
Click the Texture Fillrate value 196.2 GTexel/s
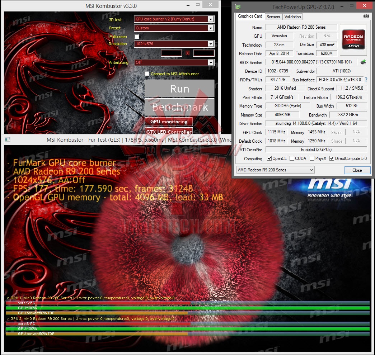pos(348,97)
